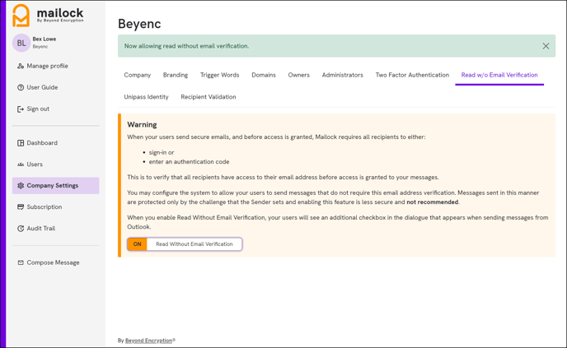Image resolution: width=567 pixels, height=348 pixels.
Task: Open the User Guide link
Action: tap(42, 87)
